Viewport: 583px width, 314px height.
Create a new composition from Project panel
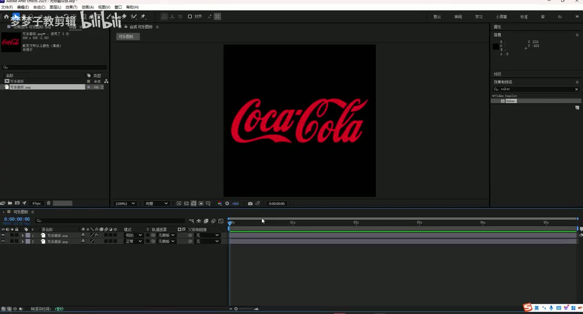click(x=17, y=203)
